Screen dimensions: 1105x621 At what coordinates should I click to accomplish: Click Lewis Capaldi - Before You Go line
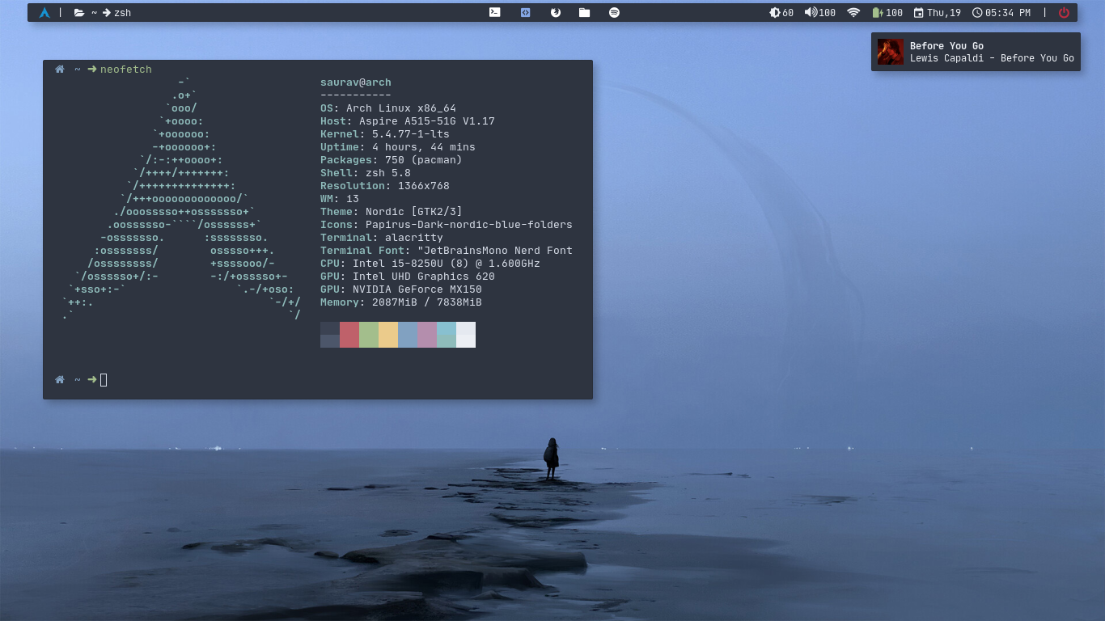(992, 58)
